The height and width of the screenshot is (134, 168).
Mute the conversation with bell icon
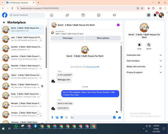[139, 45]
